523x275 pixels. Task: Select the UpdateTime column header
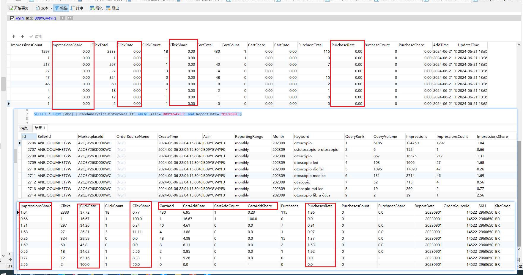click(x=472, y=45)
